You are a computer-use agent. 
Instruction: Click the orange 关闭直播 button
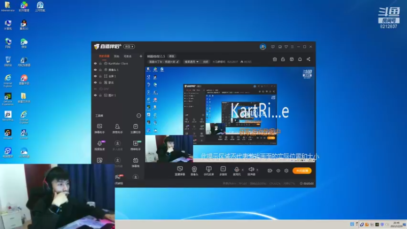tap(302, 170)
